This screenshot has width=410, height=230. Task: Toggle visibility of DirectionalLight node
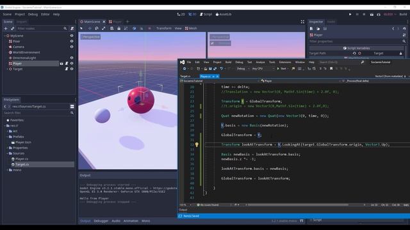coord(72,58)
